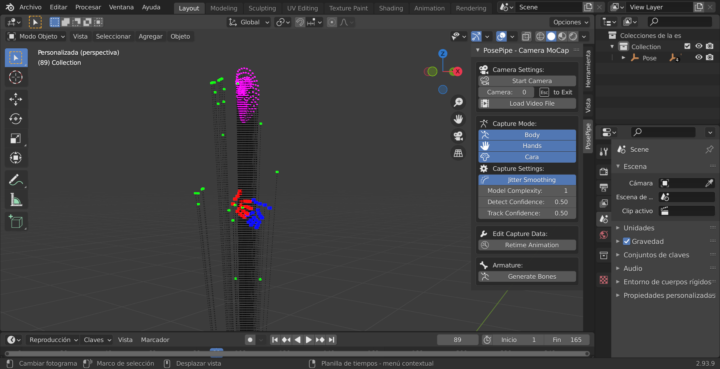Open the Render properties tab icon

point(604,172)
